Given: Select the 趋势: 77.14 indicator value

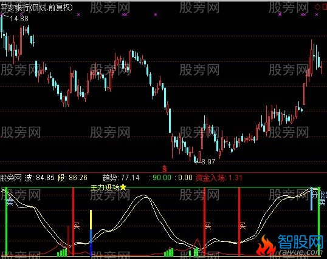Looking at the screenshot, I should 121,178.
